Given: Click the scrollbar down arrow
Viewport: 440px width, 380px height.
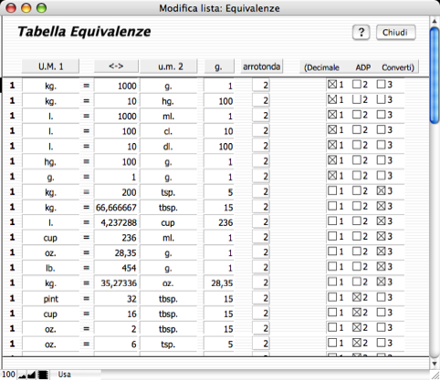Looking at the screenshot, I should click(435, 364).
